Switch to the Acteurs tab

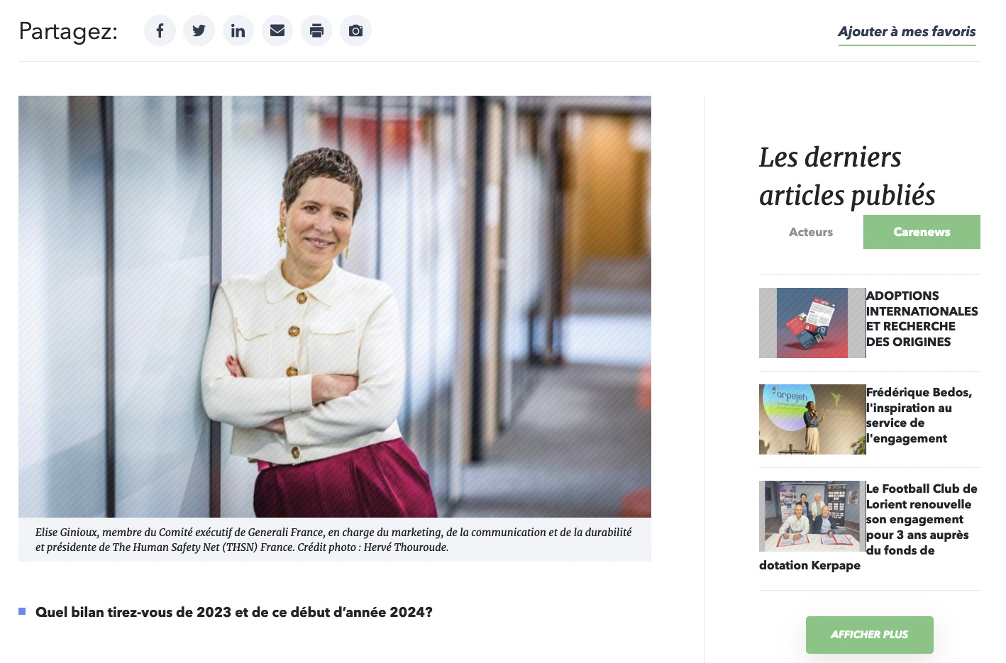tap(811, 232)
